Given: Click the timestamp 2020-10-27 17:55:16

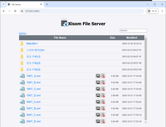Looking at the screenshot, I should [132, 121].
